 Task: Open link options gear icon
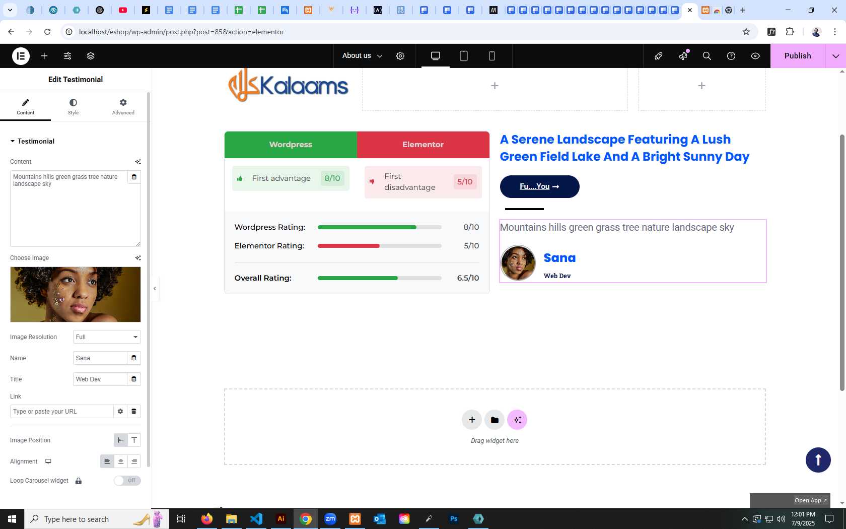(120, 412)
